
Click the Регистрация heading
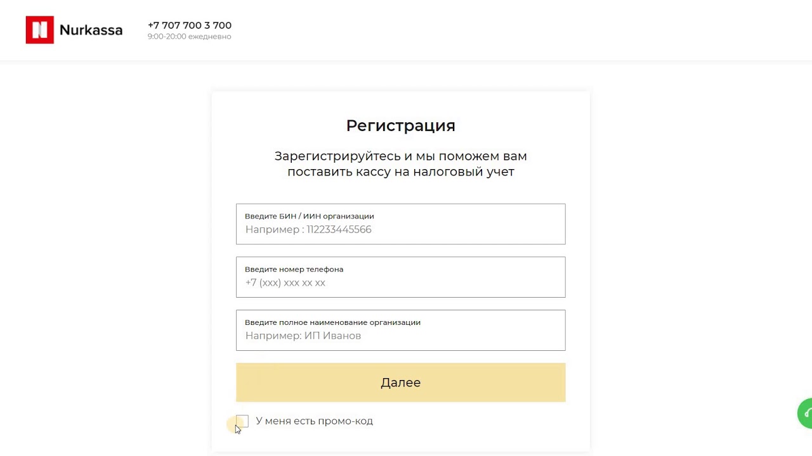(400, 125)
